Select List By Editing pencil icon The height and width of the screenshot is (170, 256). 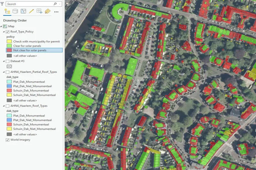pyautogui.click(x=31, y=11)
